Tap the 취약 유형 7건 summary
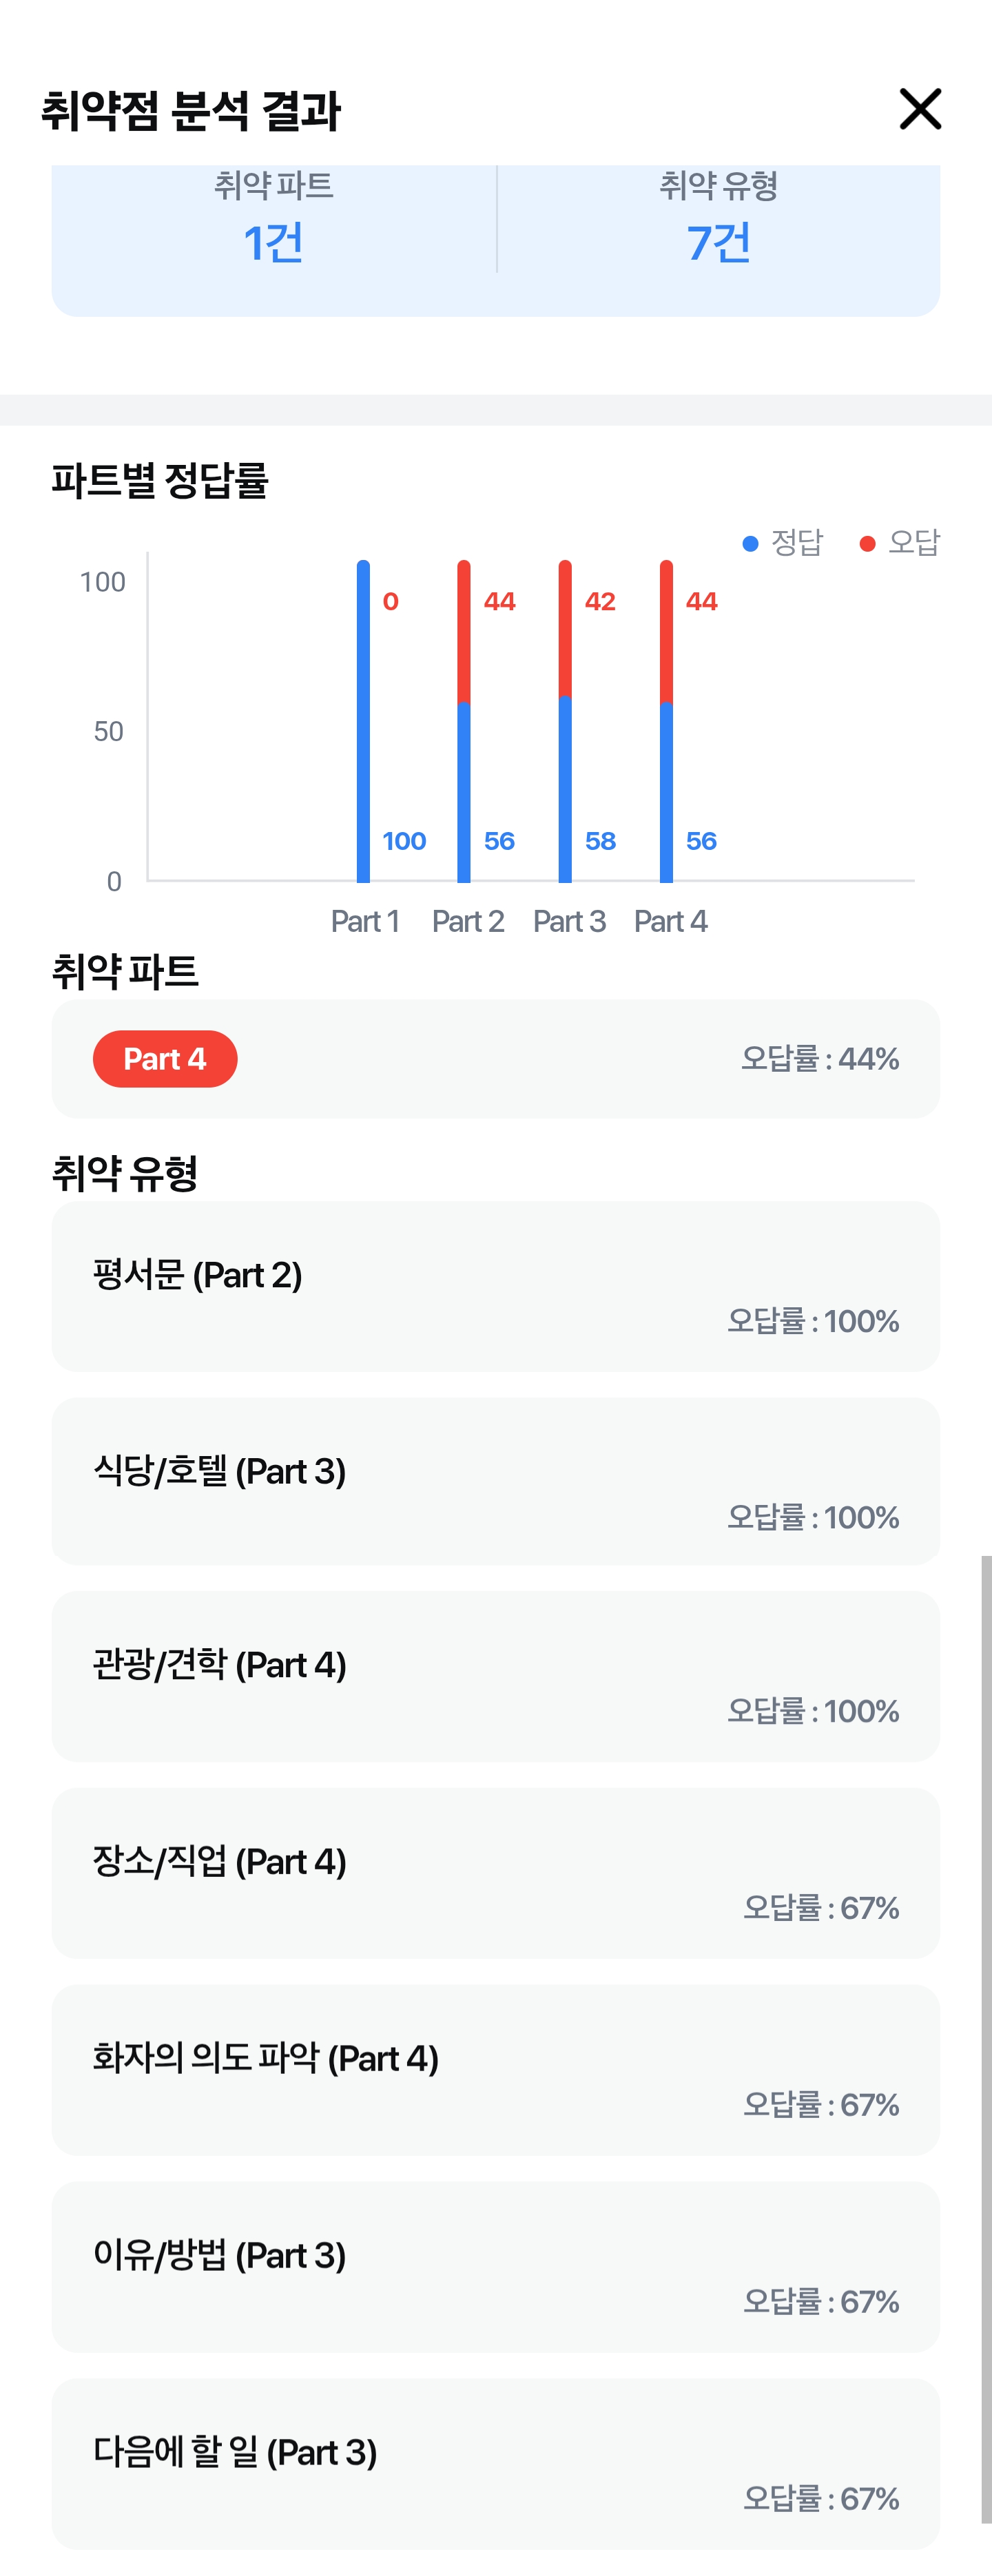 (718, 221)
